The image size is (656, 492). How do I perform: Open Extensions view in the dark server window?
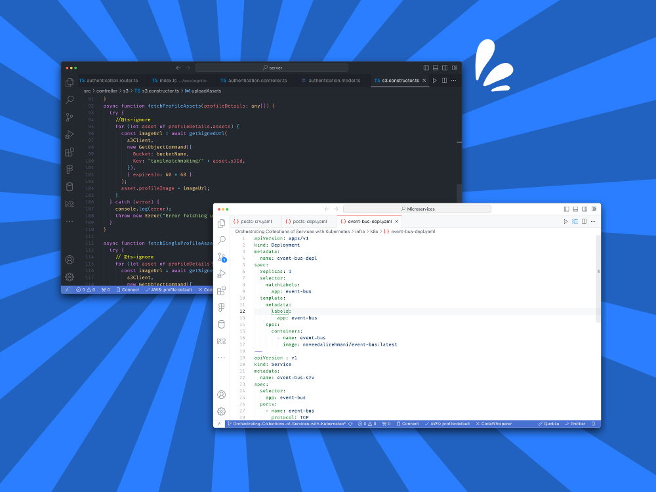pos(70,152)
